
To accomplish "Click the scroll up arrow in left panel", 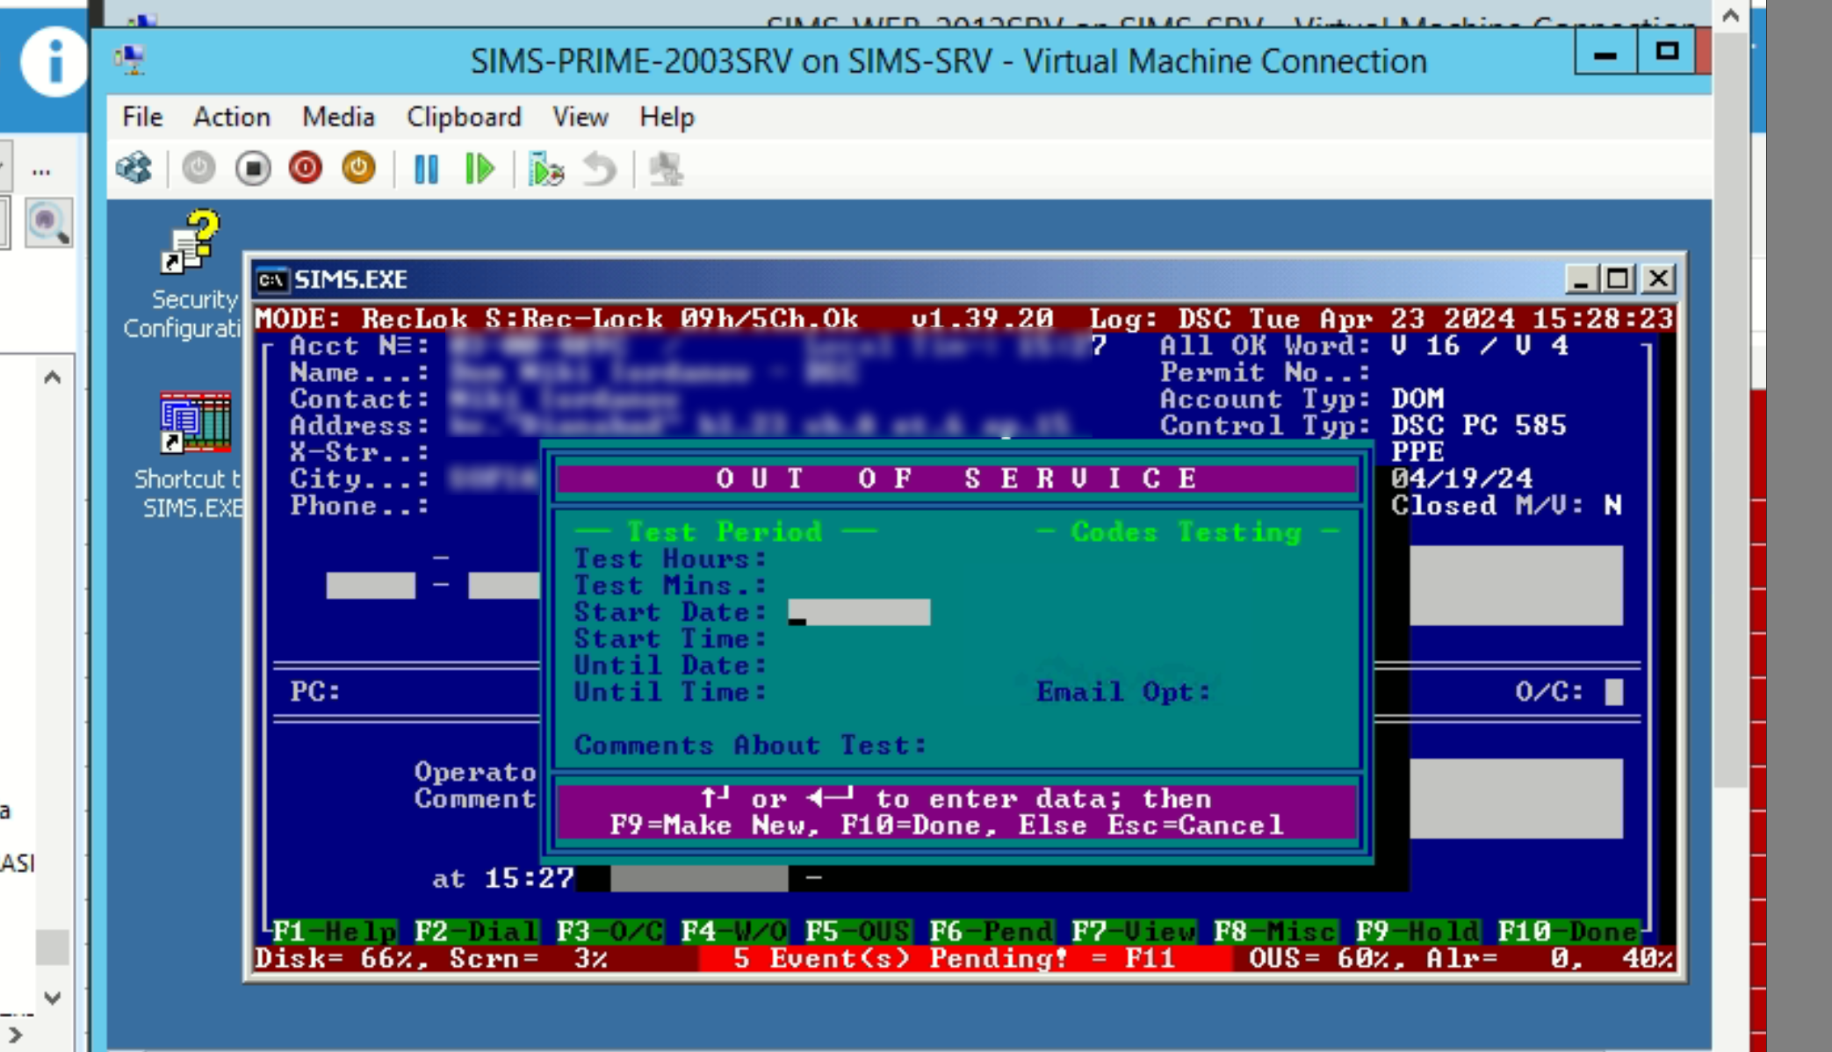I will tap(52, 378).
